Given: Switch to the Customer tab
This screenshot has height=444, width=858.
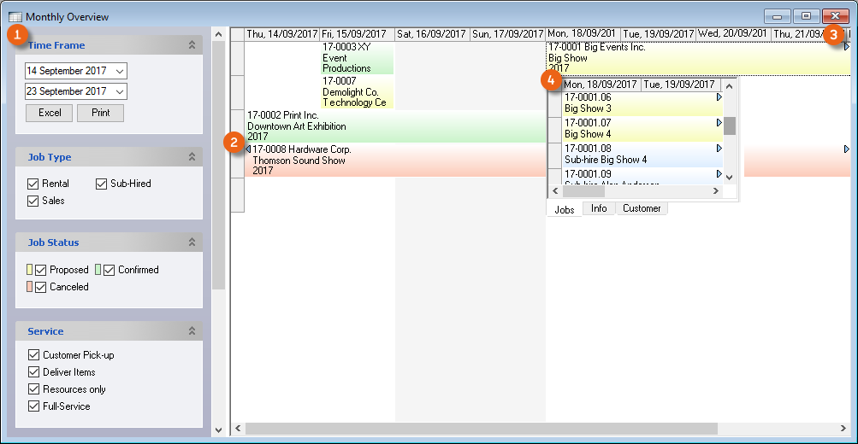Looking at the screenshot, I should tap(641, 208).
